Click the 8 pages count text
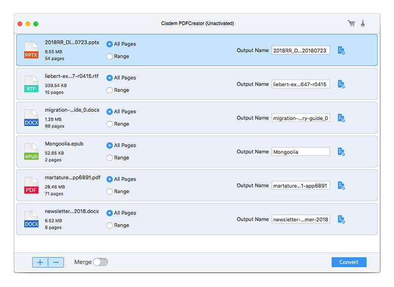Viewport: 394px width, 287px height. (x=53, y=228)
